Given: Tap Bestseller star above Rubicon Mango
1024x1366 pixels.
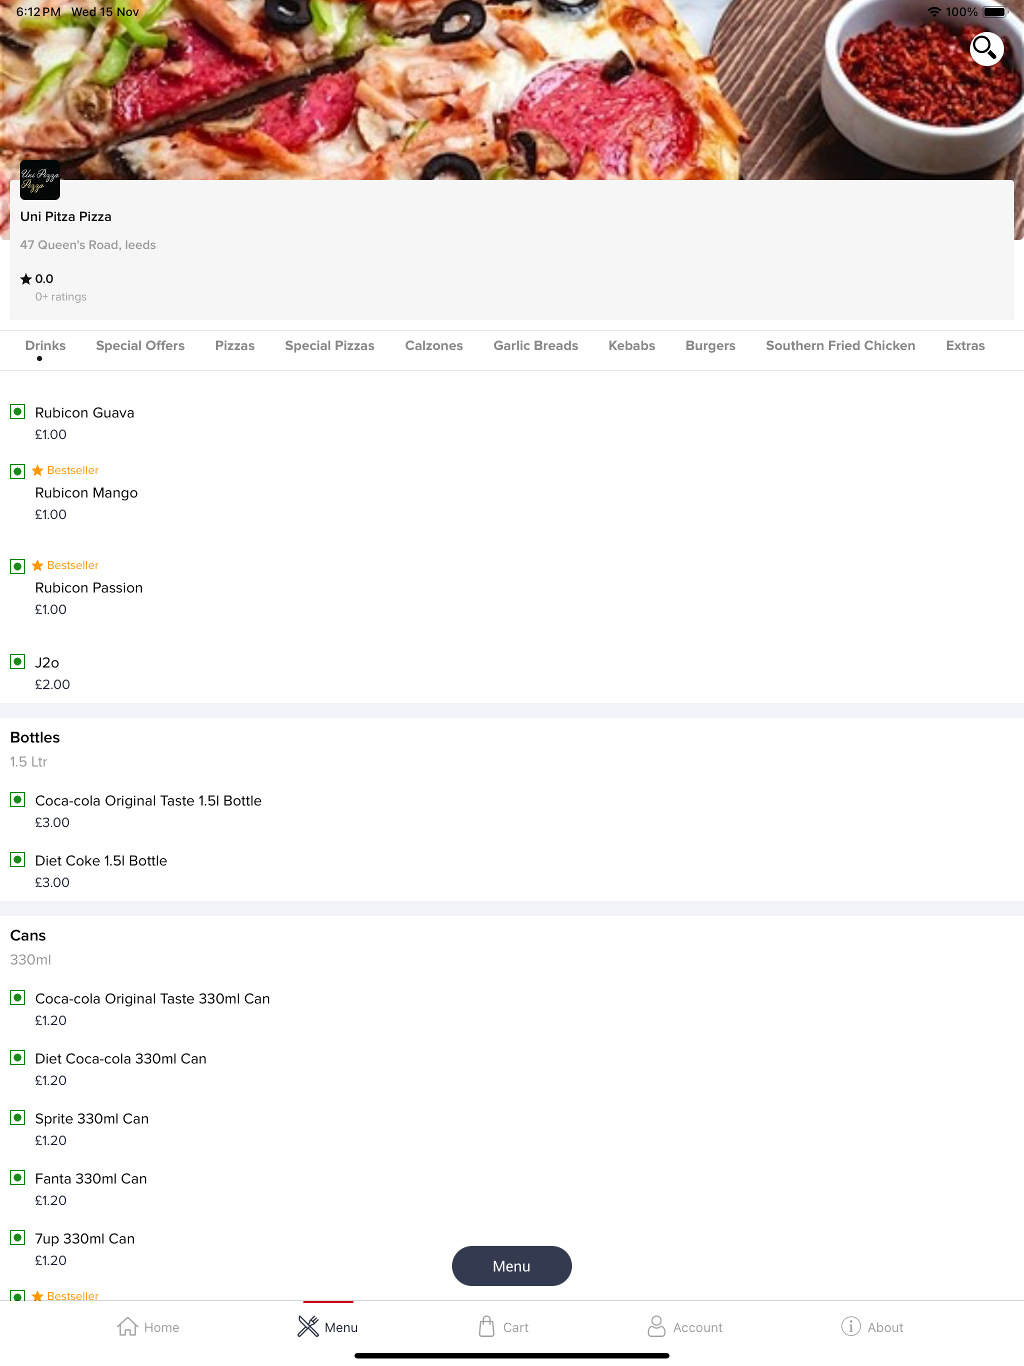Looking at the screenshot, I should pos(37,470).
